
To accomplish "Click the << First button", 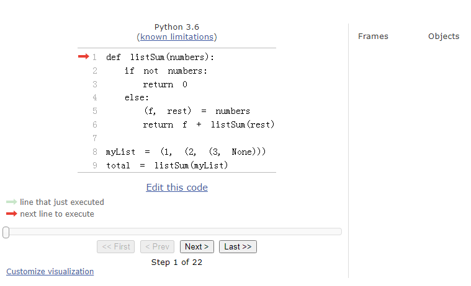I will [x=116, y=246].
